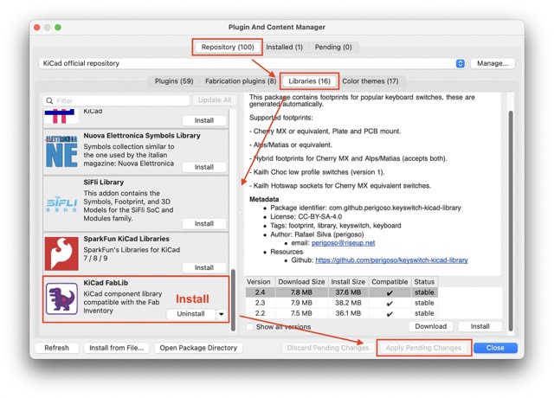Switch to the Installed (1) tab
554x398 pixels.
click(x=285, y=47)
